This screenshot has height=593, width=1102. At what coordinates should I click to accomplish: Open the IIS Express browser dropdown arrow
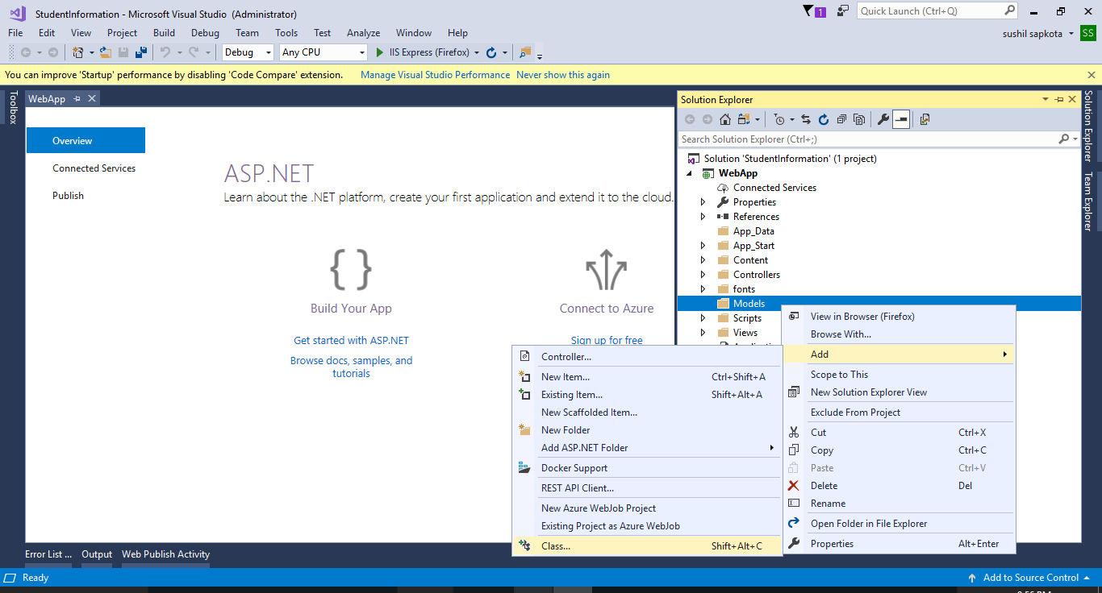pos(477,53)
